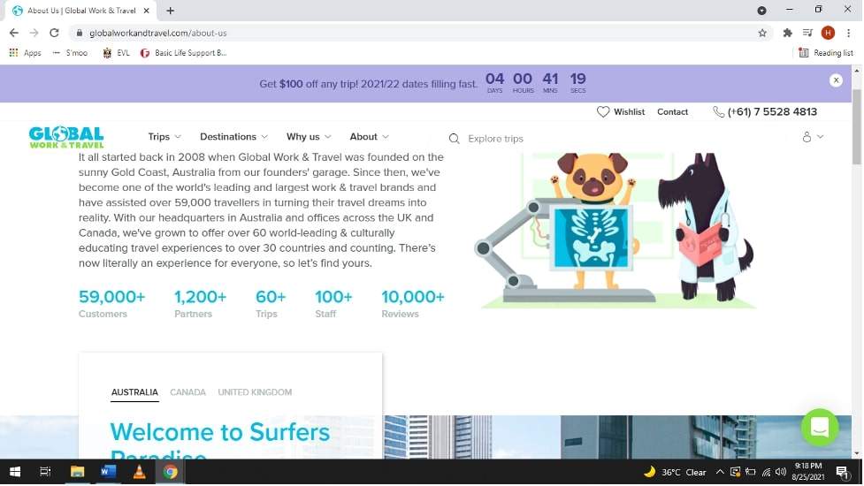Open the volume speaker tray icon
Screen dimensions: 864x486
(x=780, y=472)
